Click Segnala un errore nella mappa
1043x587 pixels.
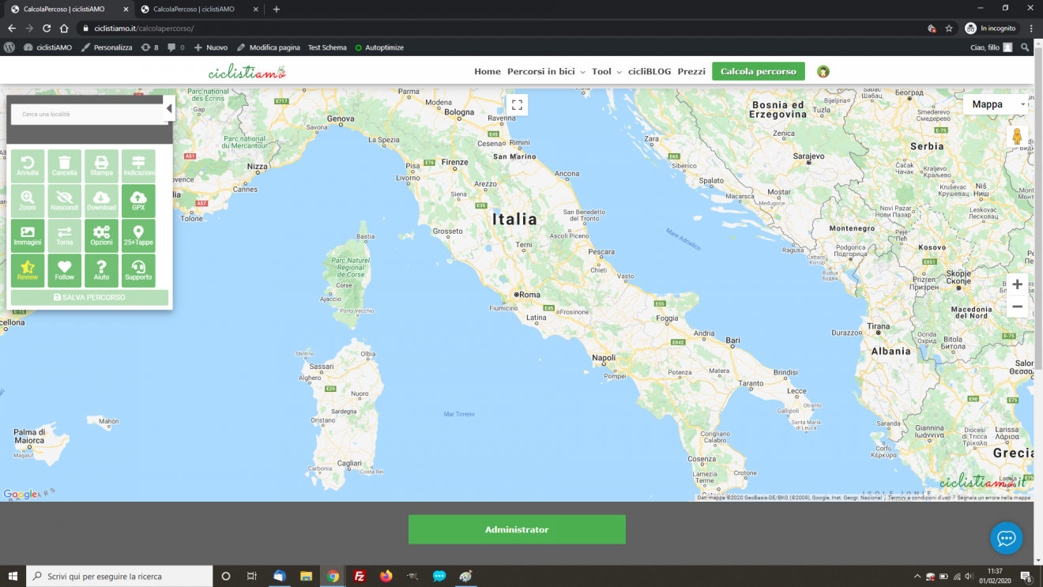tap(993, 498)
